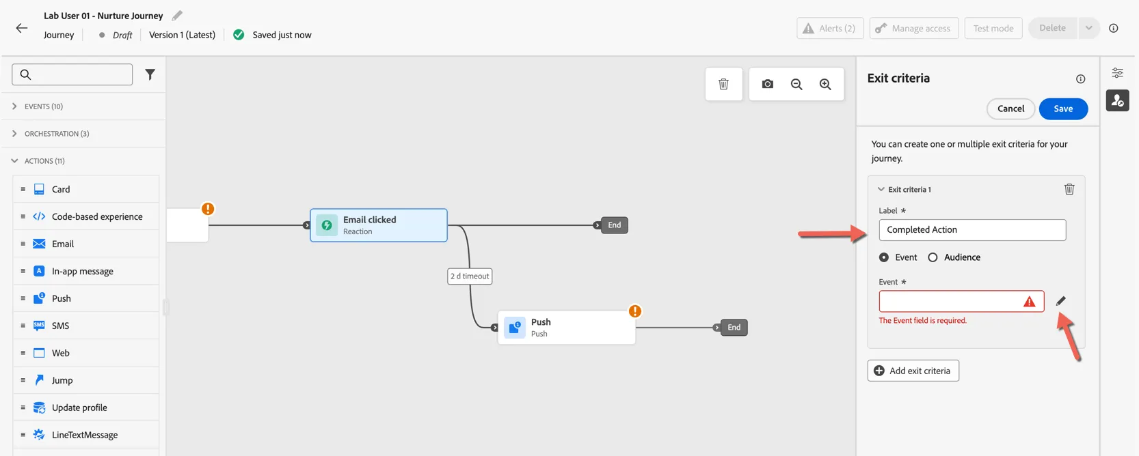Focus the activity search box
The width and height of the screenshot is (1139, 456).
tap(72, 74)
